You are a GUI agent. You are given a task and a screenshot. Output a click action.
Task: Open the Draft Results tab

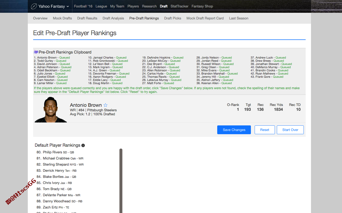[x=87, y=18]
